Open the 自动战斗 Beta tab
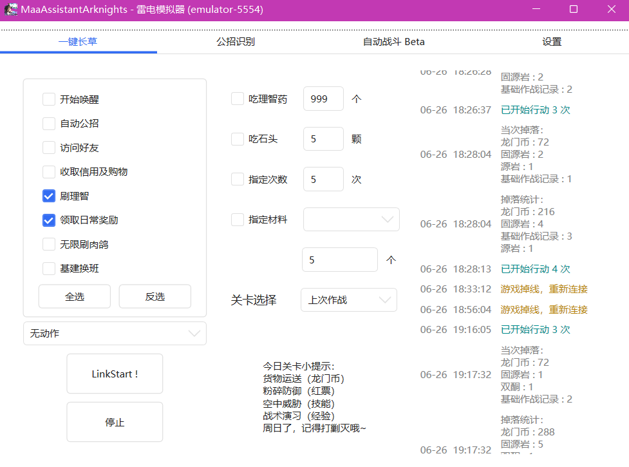This screenshot has height=467, width=629. 393,42
